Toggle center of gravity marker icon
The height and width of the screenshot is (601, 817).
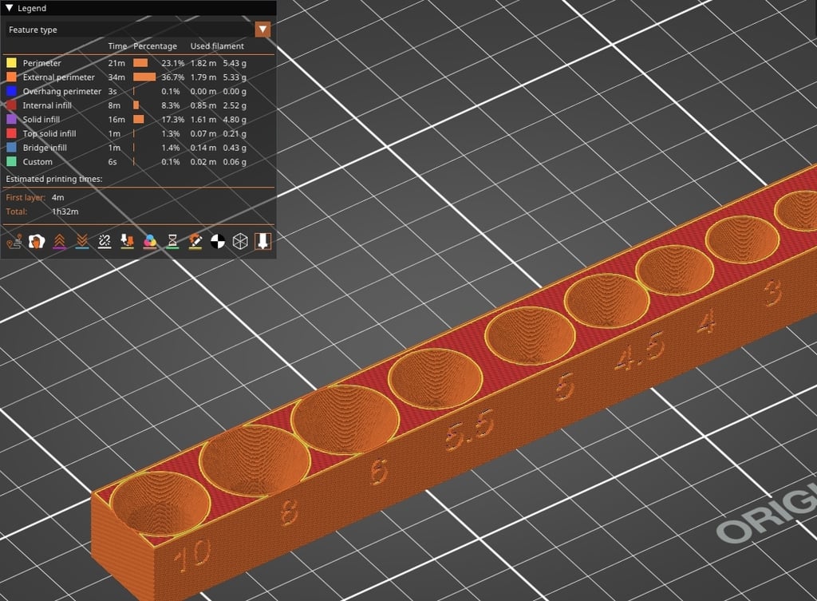218,241
